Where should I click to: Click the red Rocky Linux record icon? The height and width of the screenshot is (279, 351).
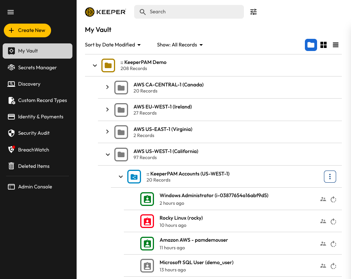[147, 221]
